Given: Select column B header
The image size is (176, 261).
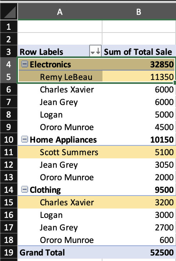Looking at the screenshot, I should click(x=139, y=12).
